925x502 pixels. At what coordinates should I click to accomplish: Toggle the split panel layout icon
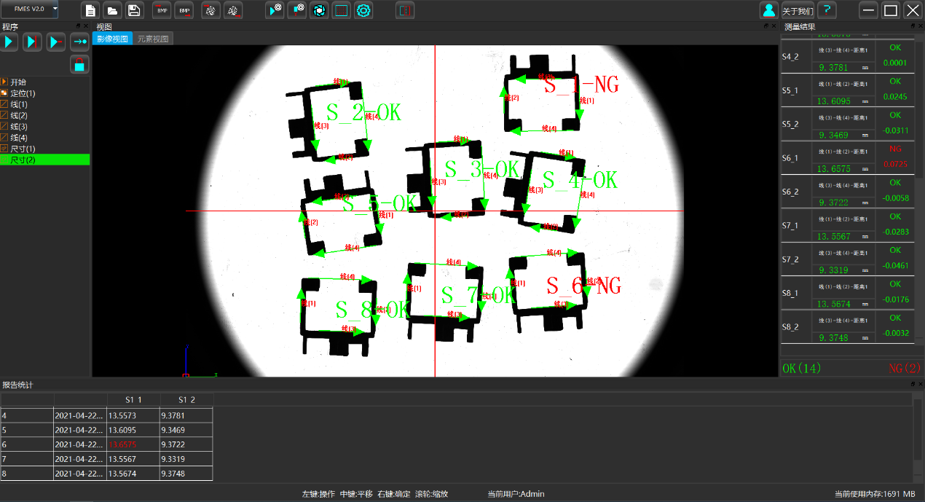coord(405,10)
